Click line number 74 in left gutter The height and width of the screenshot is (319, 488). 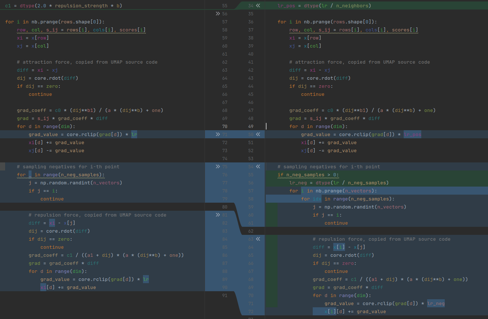coord(225,158)
